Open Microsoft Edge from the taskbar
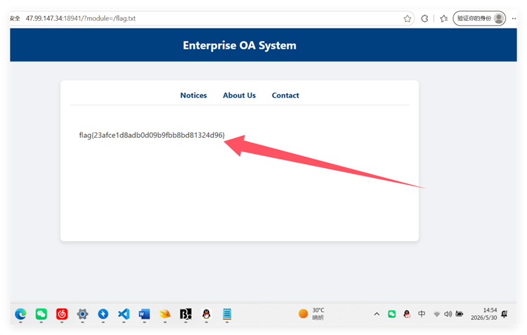Viewport: 527px width, 335px height. pos(21,314)
